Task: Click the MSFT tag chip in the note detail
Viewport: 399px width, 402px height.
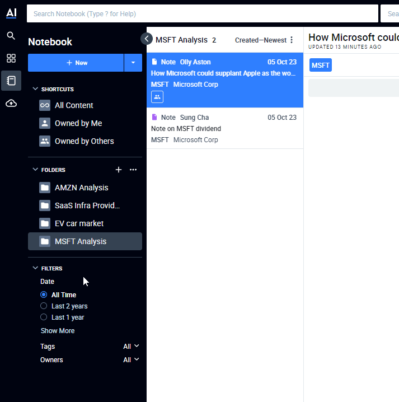Action: coord(320,65)
